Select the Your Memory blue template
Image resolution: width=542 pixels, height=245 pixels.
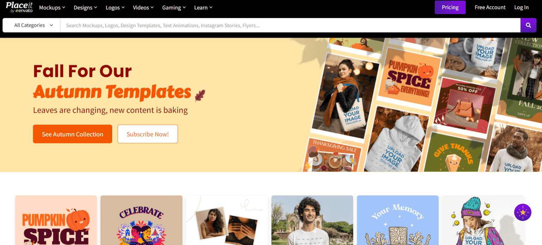click(x=398, y=220)
